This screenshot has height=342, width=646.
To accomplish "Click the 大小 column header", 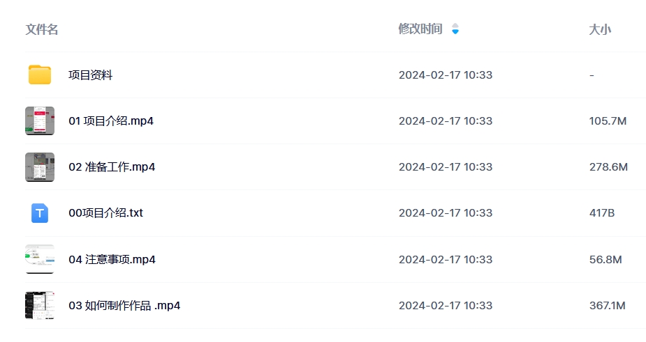I will point(600,29).
